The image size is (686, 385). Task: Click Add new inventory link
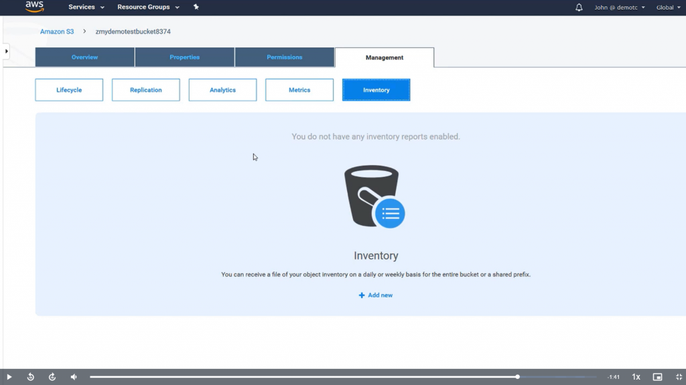coord(376,295)
